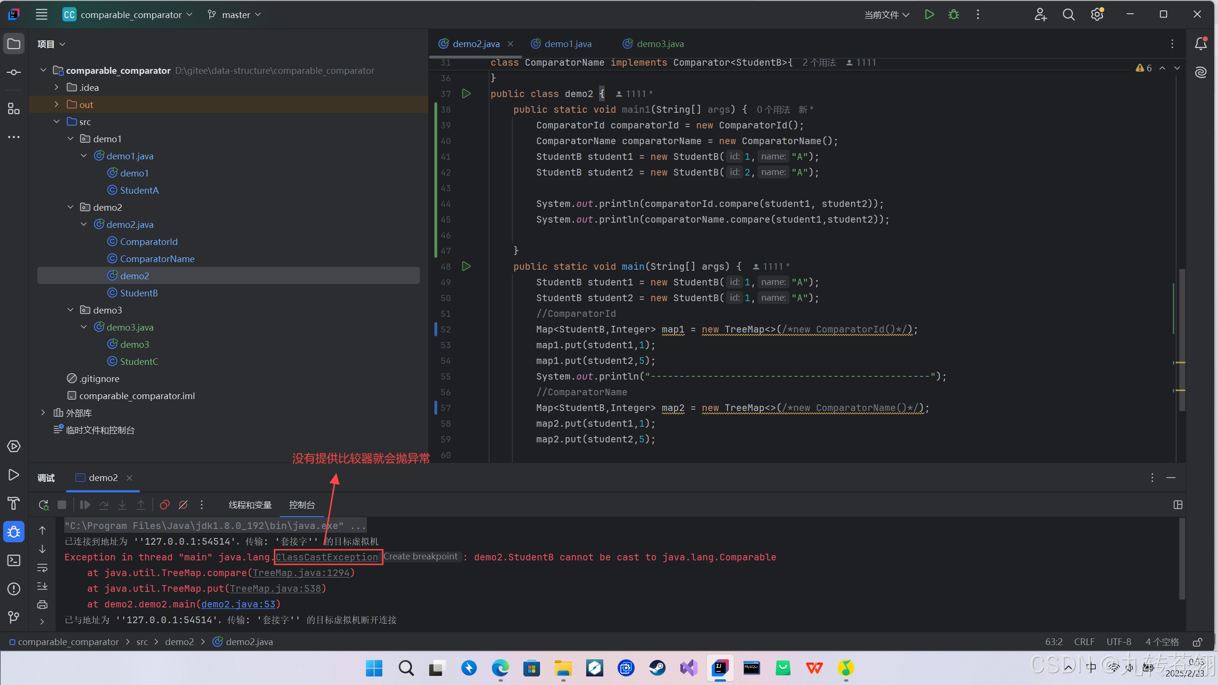Click run gutter icon beside main method
Viewport: 1218px width, 685px height.
pos(466,266)
